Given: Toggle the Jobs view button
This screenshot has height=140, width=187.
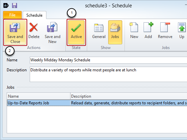Looking at the screenshot, I should point(115,32).
